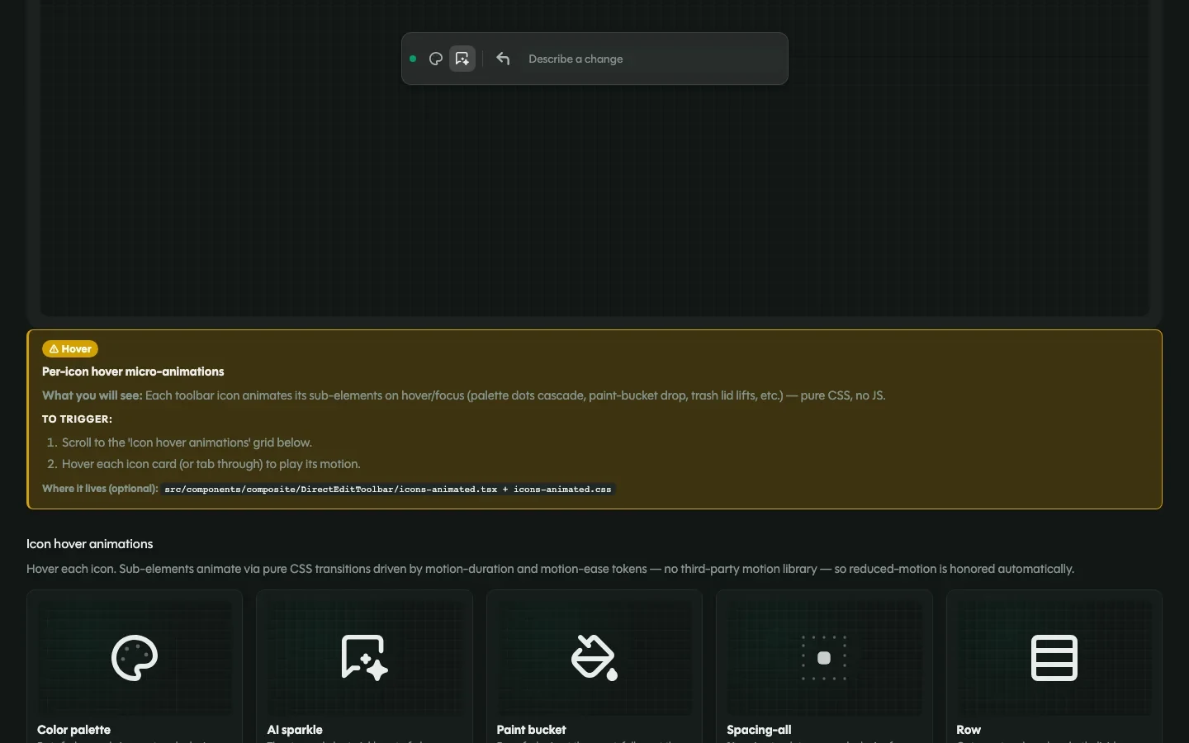
Task: Select the 'Color palette' card label
Action: point(73,730)
